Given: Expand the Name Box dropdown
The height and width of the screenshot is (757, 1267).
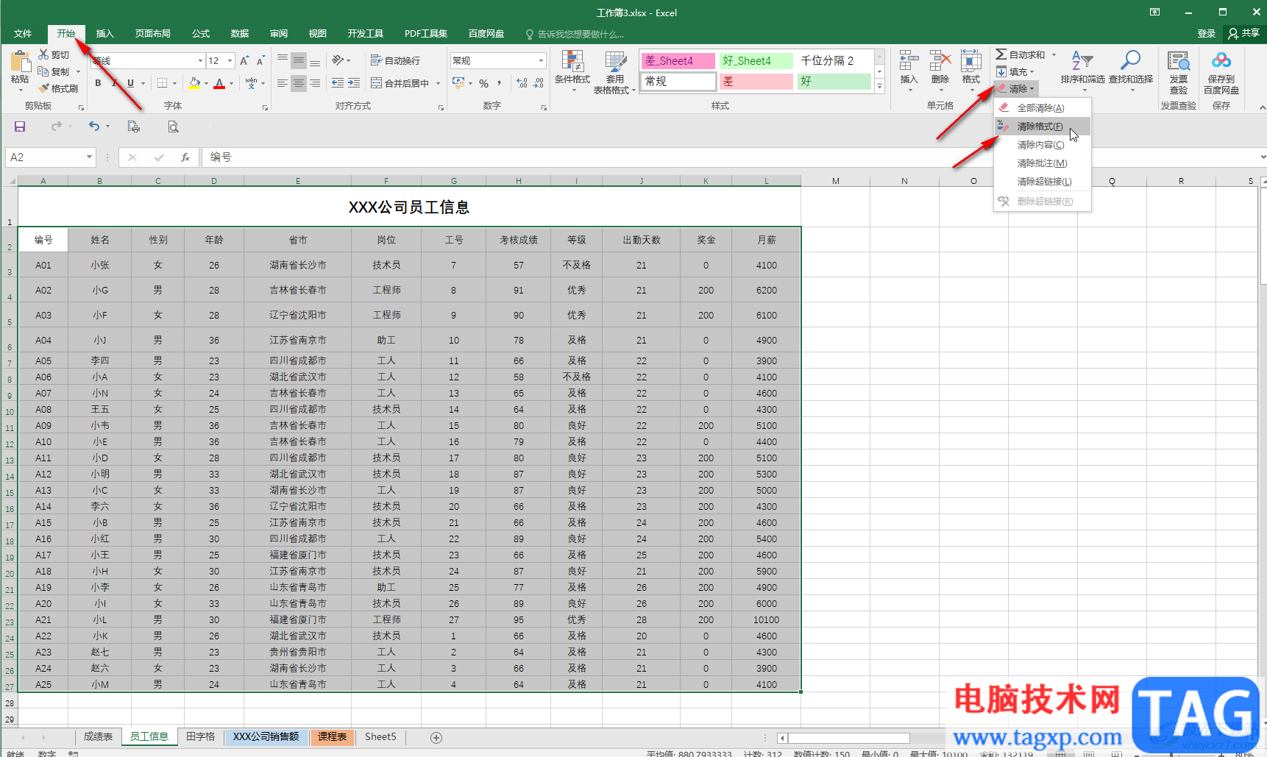Looking at the screenshot, I should [x=89, y=157].
